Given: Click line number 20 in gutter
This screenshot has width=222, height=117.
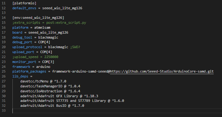Looking at the screenshot, I should (3, 47).
